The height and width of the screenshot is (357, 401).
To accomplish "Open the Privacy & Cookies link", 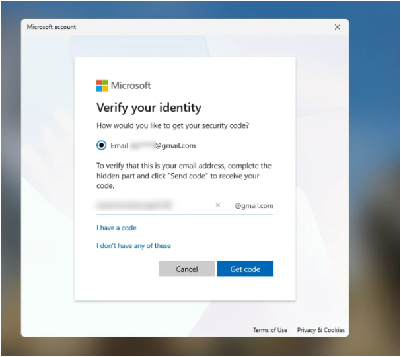I will click(x=321, y=330).
